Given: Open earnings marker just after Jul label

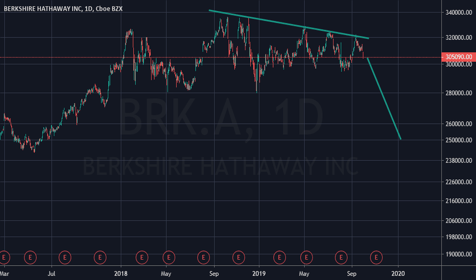Looking at the screenshot, I should pyautogui.click(x=65, y=258).
